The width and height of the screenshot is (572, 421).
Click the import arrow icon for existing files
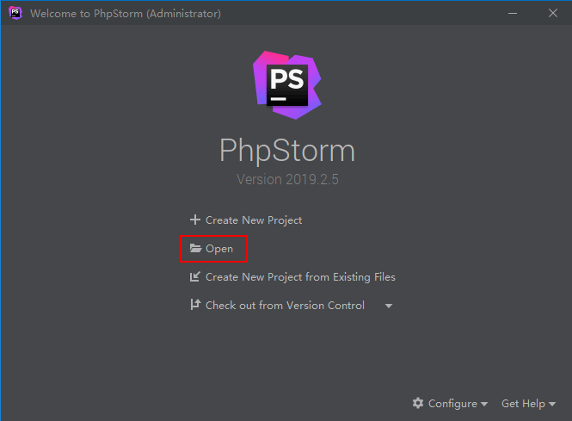click(x=195, y=276)
